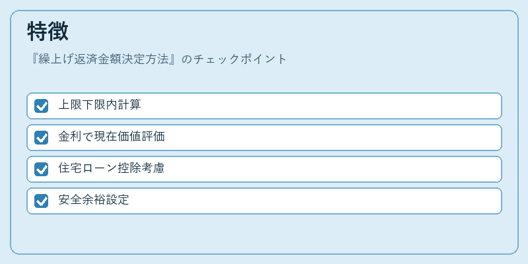The height and width of the screenshot is (264, 528).
Task: Click the checkmark icon next to 安全余裕設定
Action: coord(41,201)
